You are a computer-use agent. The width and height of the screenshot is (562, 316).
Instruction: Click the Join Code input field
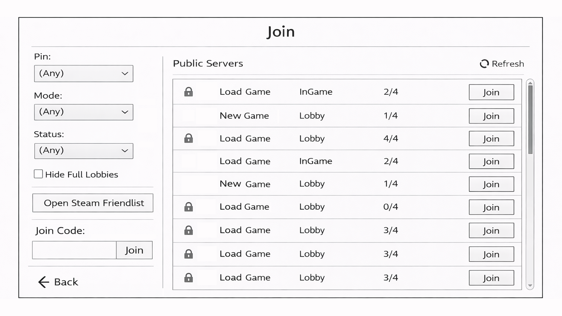(73, 250)
